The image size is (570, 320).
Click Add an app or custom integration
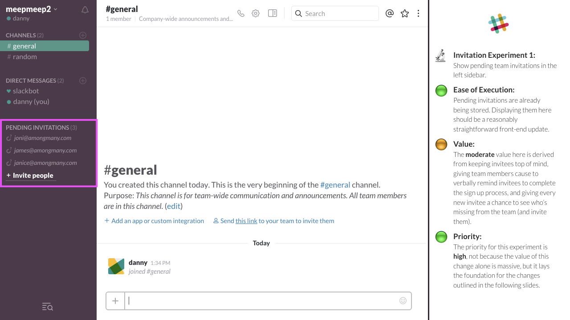coord(154,221)
